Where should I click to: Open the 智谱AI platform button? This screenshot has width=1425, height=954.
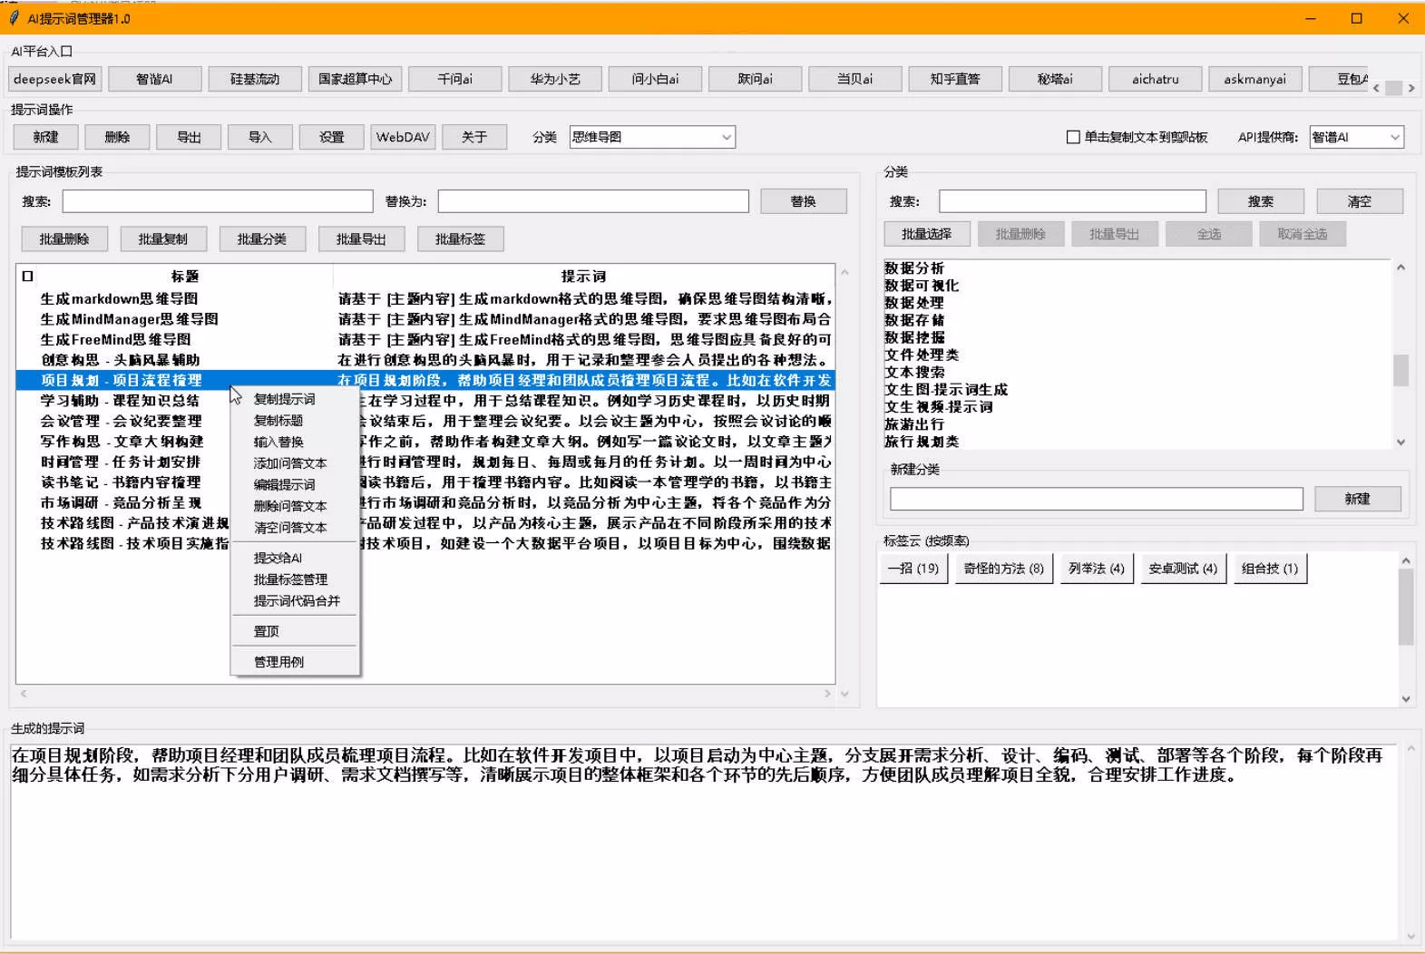pyautogui.click(x=154, y=79)
